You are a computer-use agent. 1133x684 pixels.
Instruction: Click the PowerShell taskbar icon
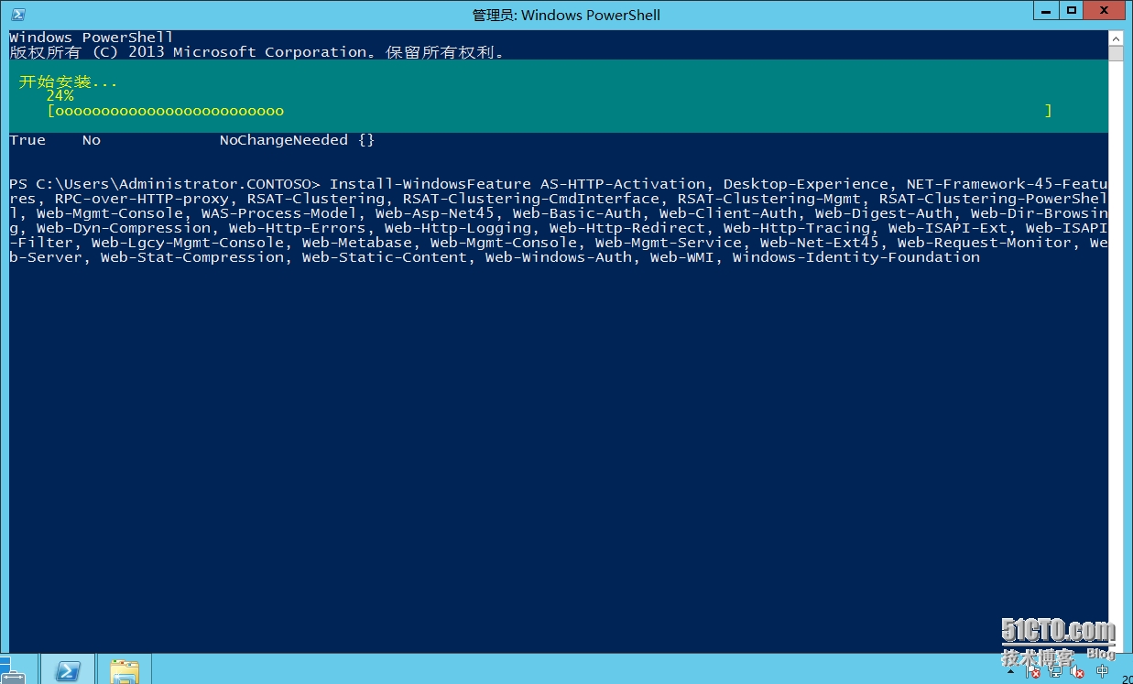click(66, 671)
